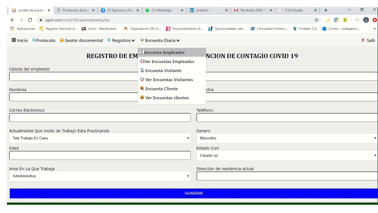
Task: Switch to the LinkedIn tab
Action: pyautogui.click(x=208, y=10)
